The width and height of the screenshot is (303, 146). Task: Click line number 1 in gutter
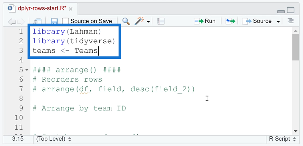21,31
